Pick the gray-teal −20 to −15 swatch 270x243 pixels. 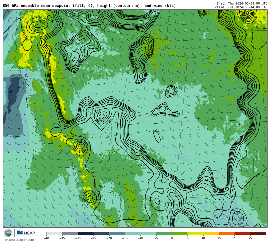pos(117,233)
